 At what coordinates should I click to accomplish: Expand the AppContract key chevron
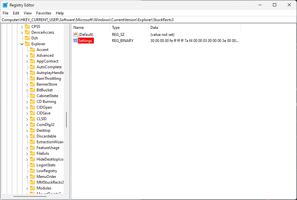pos(27,61)
